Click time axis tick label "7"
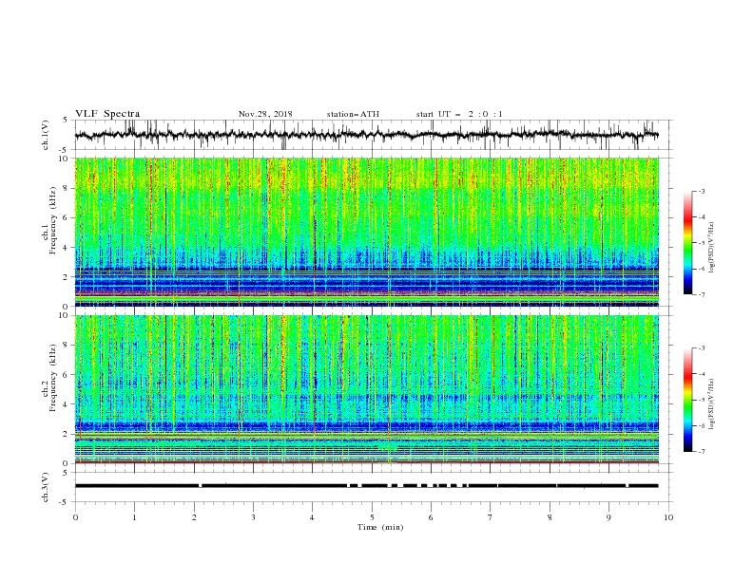Viewport: 753px width, 581px height. coord(491,517)
